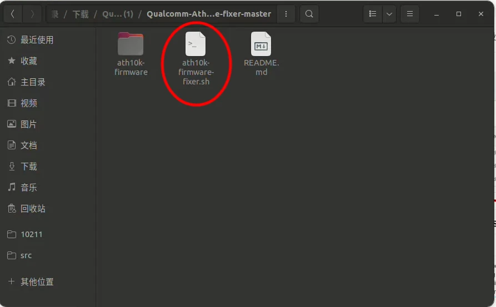Go to 主目录 home folder

[x=32, y=82]
